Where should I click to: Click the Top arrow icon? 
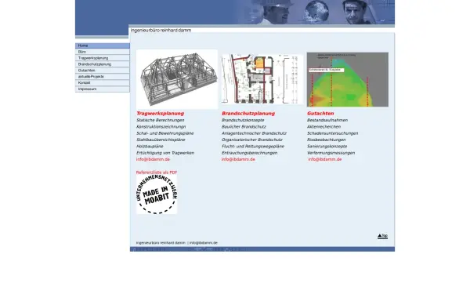coord(382,236)
